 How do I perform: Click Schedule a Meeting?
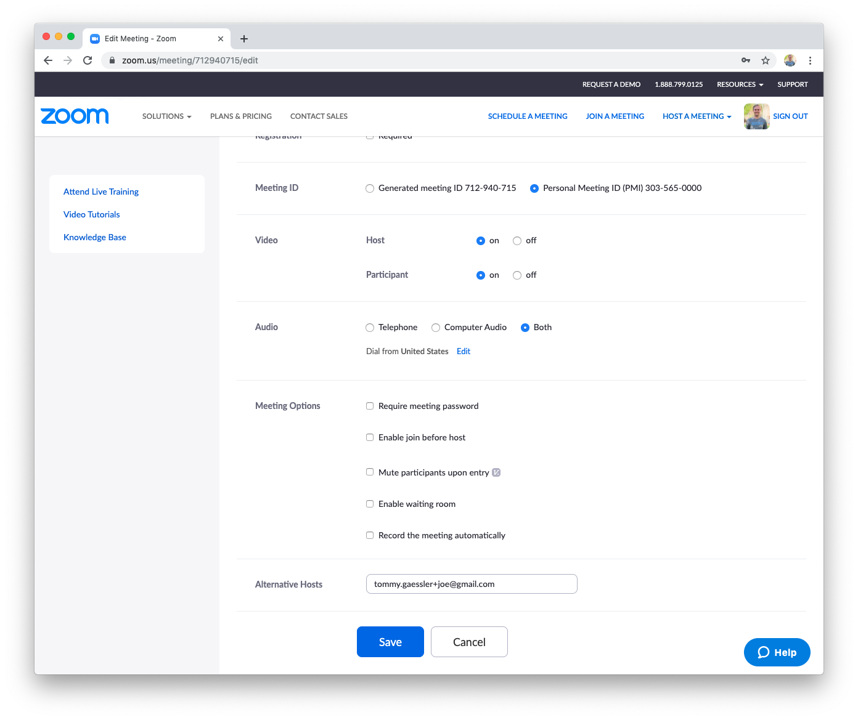(x=528, y=116)
